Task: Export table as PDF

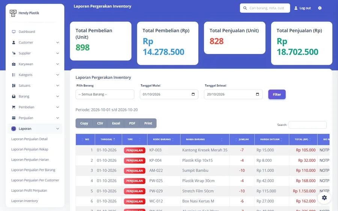Action: 132,123
